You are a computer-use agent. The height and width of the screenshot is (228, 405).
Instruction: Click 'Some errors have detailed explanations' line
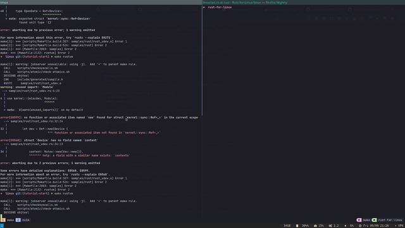45,170
